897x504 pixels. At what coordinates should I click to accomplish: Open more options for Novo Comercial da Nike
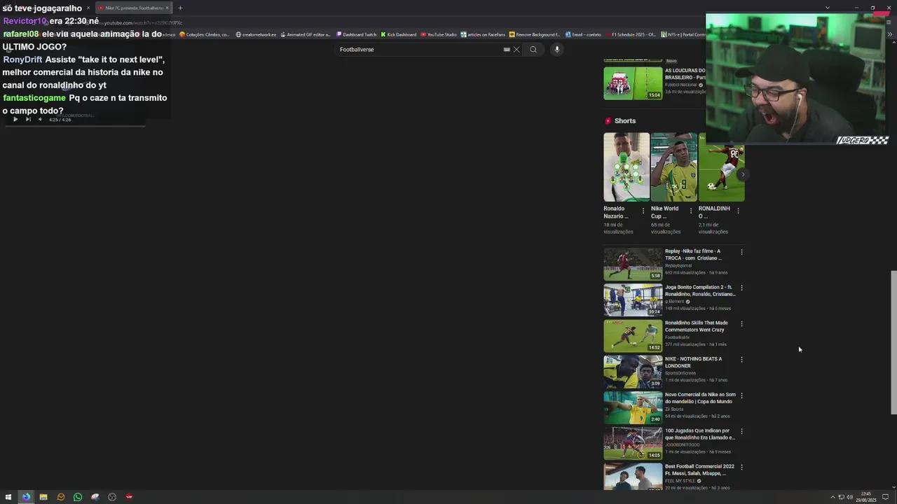click(741, 395)
